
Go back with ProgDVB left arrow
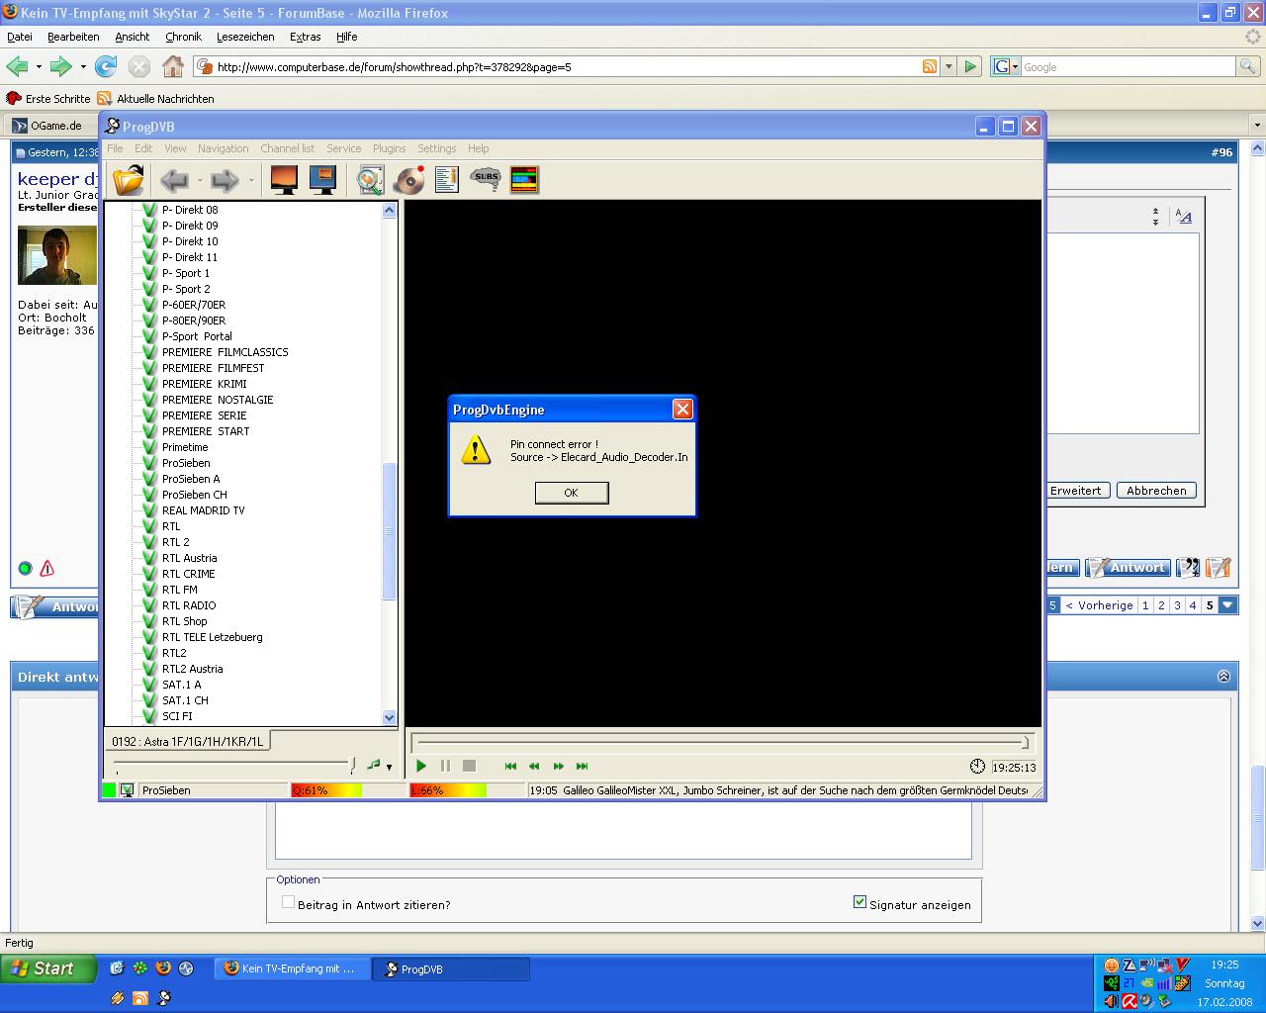coord(175,180)
